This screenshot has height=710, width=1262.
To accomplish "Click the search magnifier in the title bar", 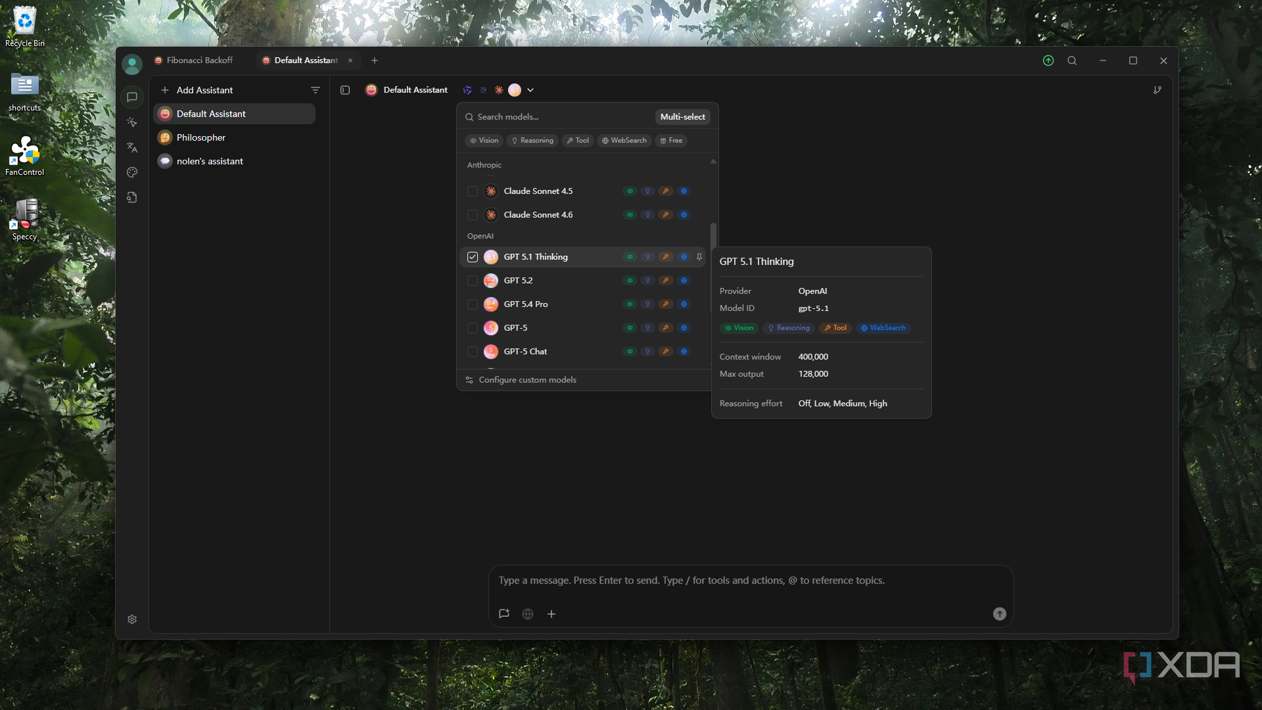I will tap(1072, 60).
